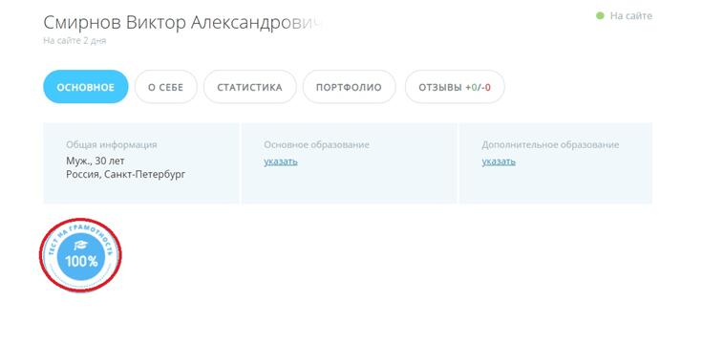703x344 pixels.
Task: Click the Тест на грамотность 100% badge
Action: coord(80,255)
